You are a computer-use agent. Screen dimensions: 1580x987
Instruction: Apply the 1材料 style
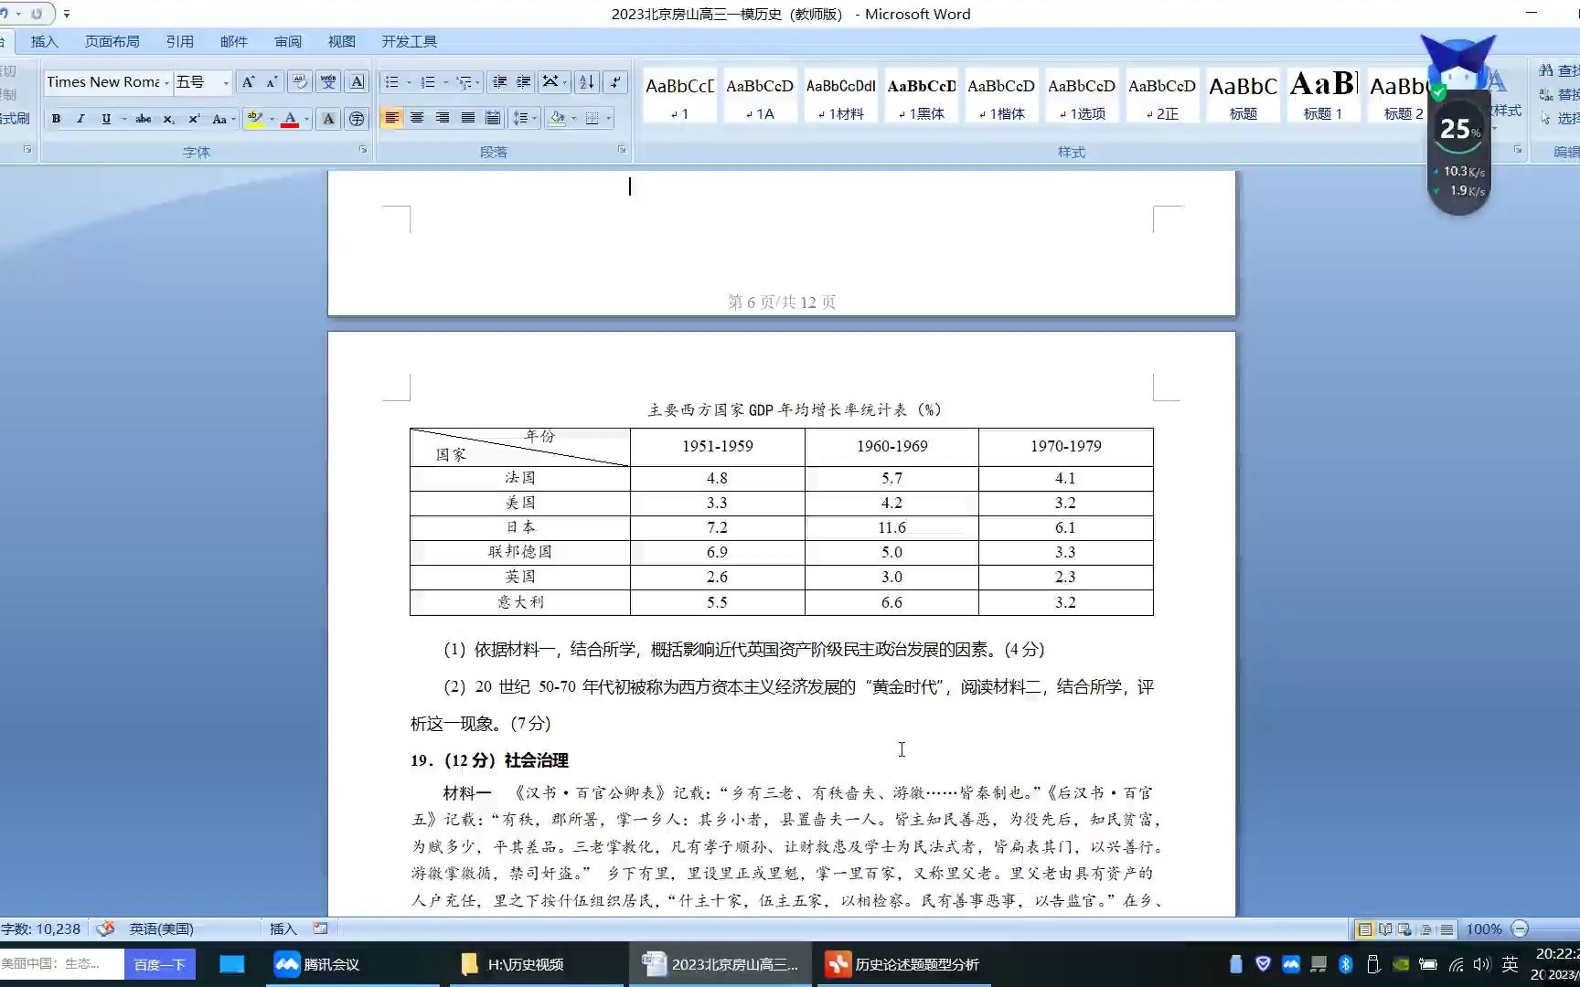pyautogui.click(x=840, y=96)
